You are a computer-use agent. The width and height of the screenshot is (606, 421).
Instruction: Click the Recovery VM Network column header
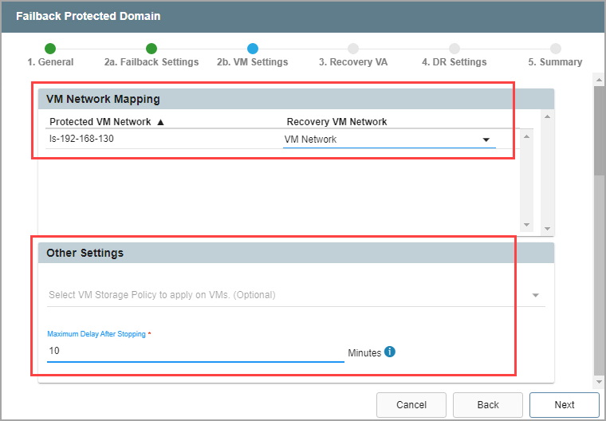(336, 122)
